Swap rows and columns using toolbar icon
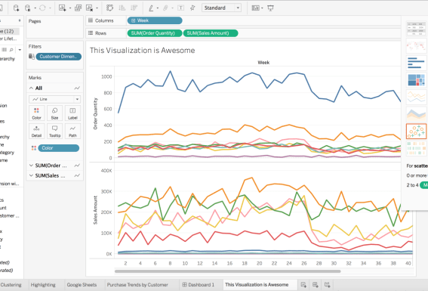The height and width of the screenshot is (291, 428). 109,8
